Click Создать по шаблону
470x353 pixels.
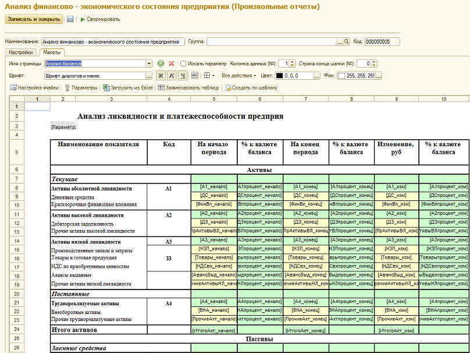tap(251, 88)
